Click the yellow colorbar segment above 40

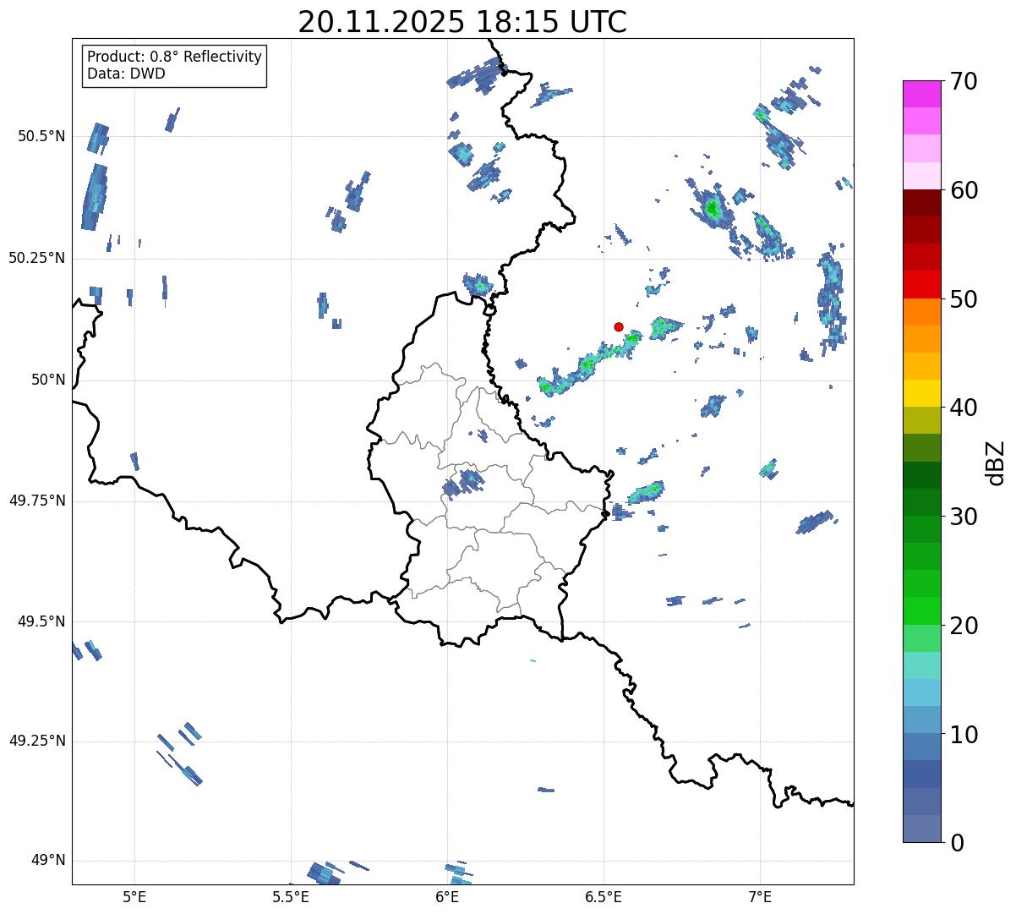point(921,393)
